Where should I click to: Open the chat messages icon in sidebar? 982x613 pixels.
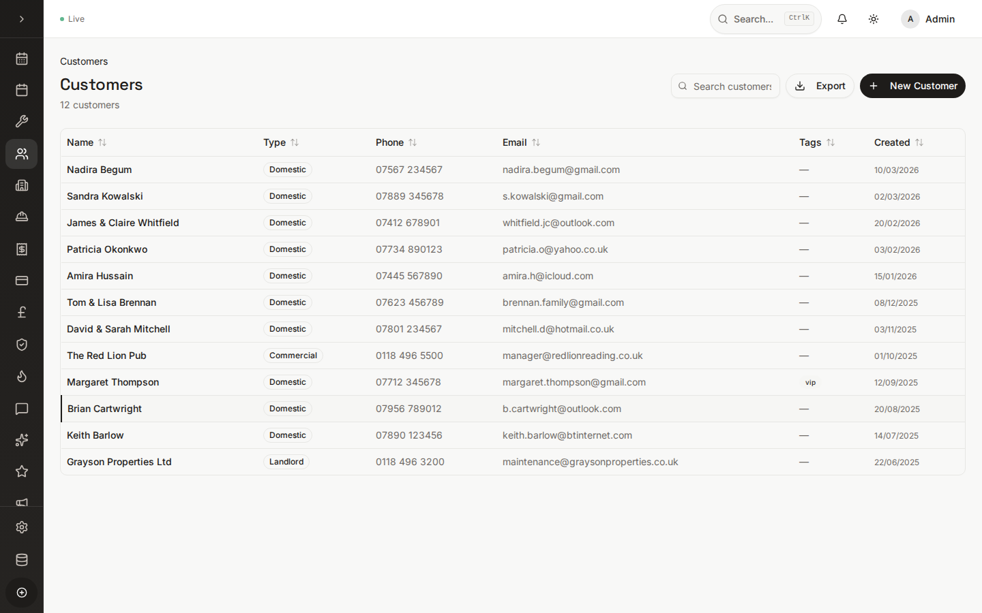[x=21, y=409]
